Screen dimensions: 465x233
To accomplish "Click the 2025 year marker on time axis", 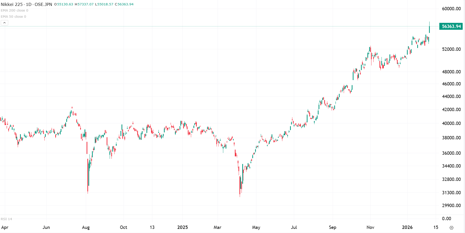I will pyautogui.click(x=182, y=227).
